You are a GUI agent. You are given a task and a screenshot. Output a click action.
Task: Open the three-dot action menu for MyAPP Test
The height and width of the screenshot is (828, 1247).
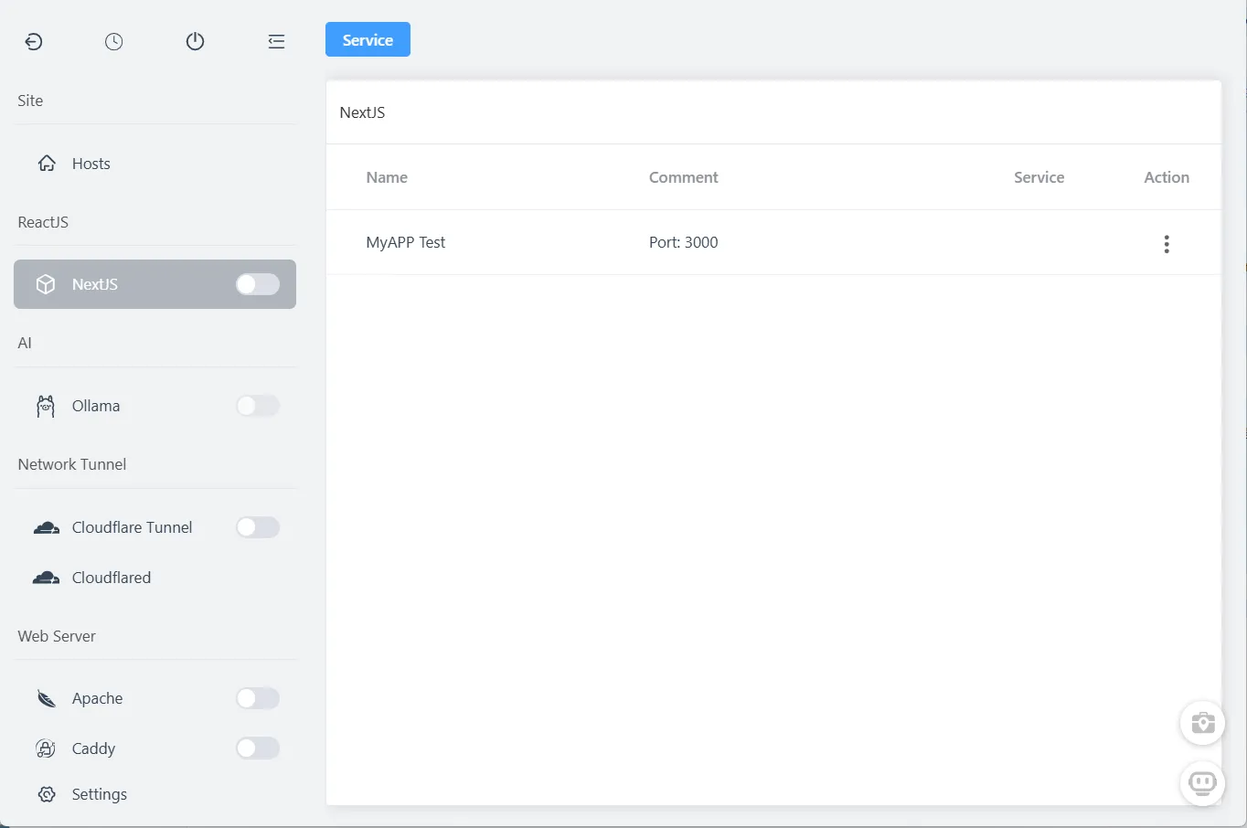(x=1167, y=244)
